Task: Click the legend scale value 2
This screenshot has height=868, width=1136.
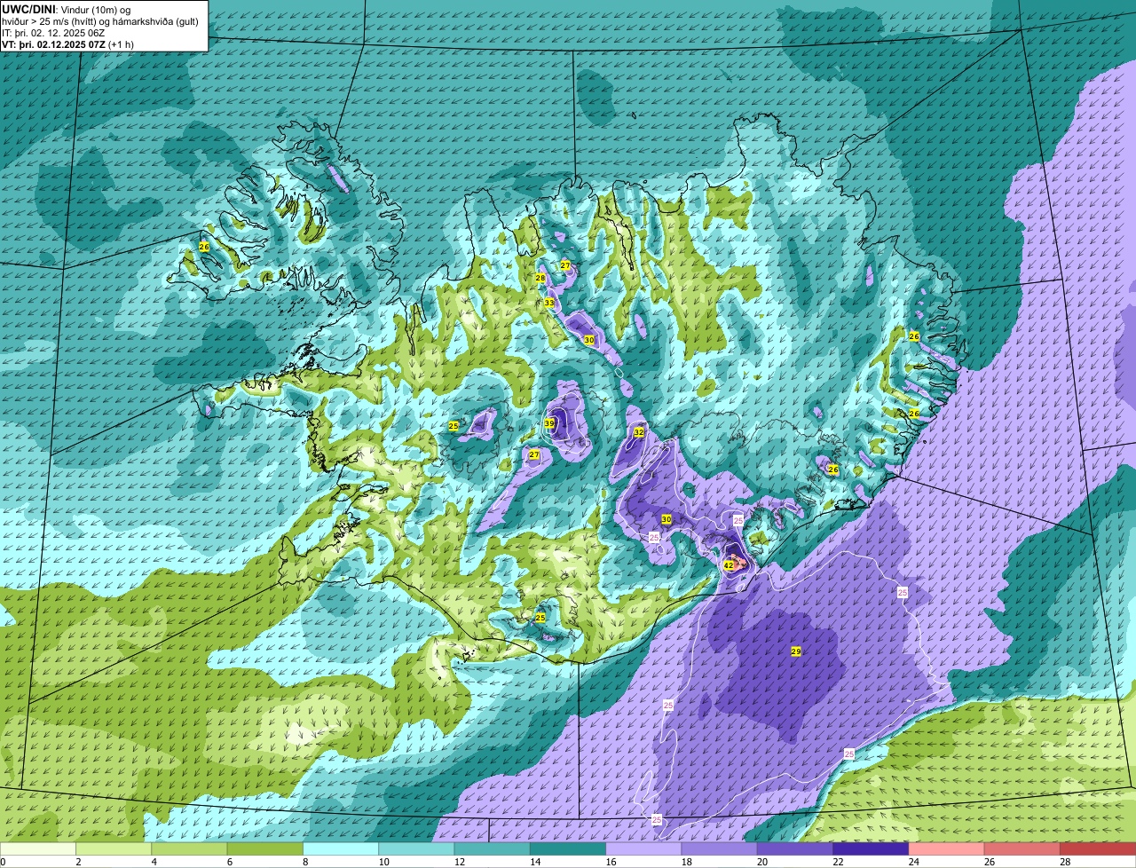Action: coord(78,862)
